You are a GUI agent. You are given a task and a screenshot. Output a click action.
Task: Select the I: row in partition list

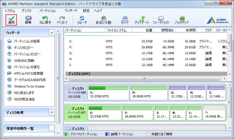146,65
